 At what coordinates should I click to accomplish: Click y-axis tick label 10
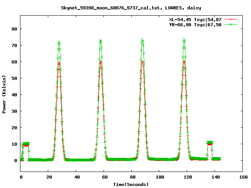pos(14,144)
